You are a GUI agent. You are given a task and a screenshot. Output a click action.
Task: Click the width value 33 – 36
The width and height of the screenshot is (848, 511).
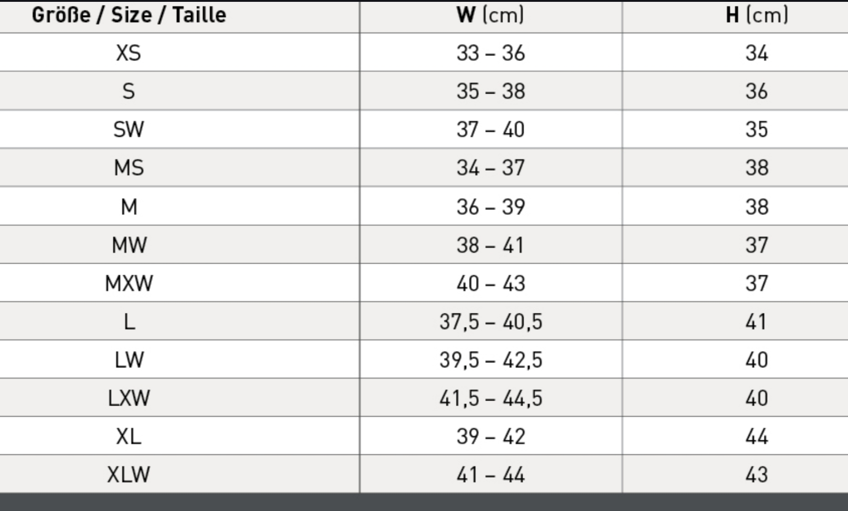click(x=491, y=53)
